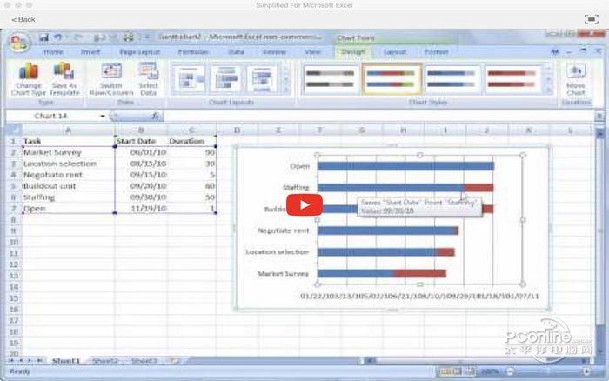The width and height of the screenshot is (609, 381).
Task: Switch to the chart Design tab
Action: pyautogui.click(x=352, y=51)
